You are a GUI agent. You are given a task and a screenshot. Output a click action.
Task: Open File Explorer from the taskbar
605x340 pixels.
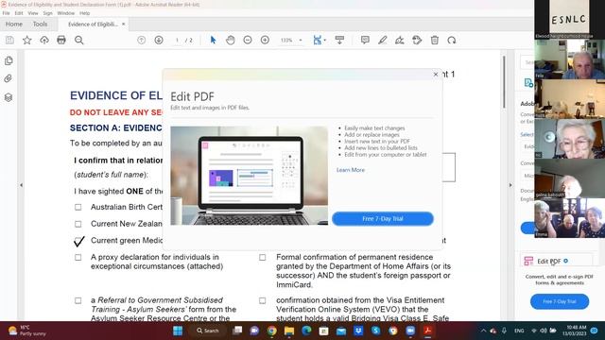click(x=289, y=331)
